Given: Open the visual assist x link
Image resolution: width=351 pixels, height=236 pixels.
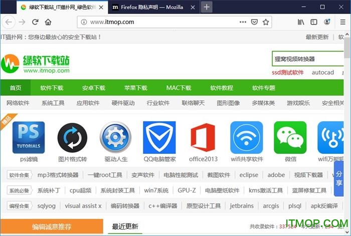Looking at the screenshot, I should (x=83, y=206).
